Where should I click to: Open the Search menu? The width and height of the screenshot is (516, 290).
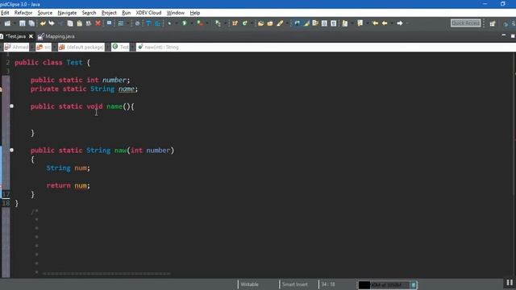[x=89, y=13]
